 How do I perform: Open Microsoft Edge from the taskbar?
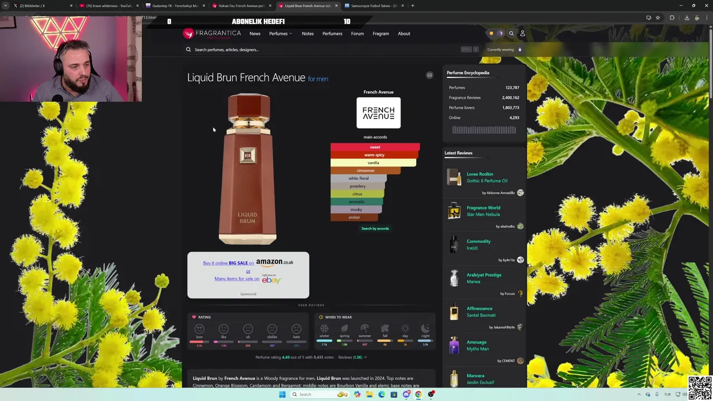(x=382, y=394)
